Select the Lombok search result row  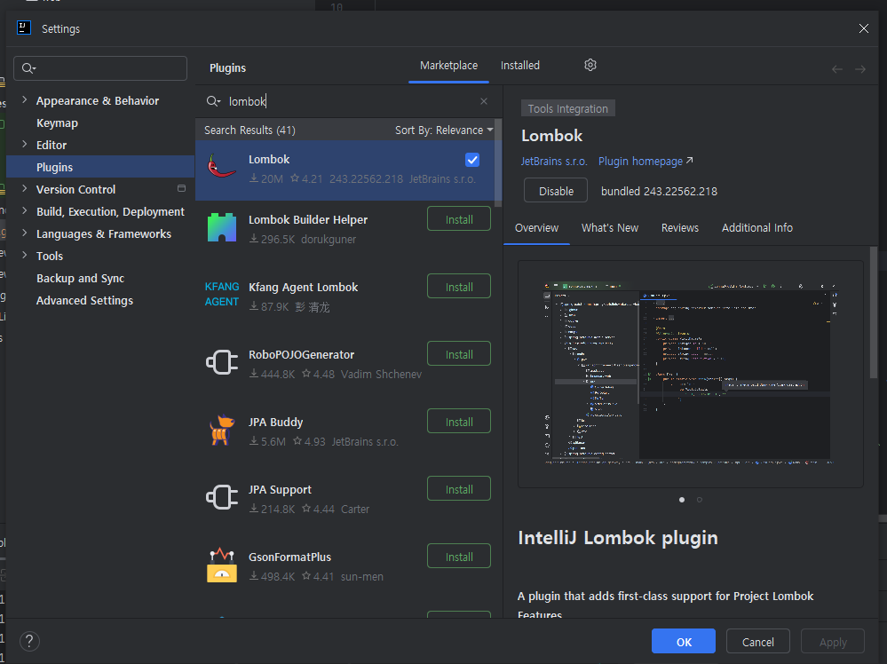[345, 170]
